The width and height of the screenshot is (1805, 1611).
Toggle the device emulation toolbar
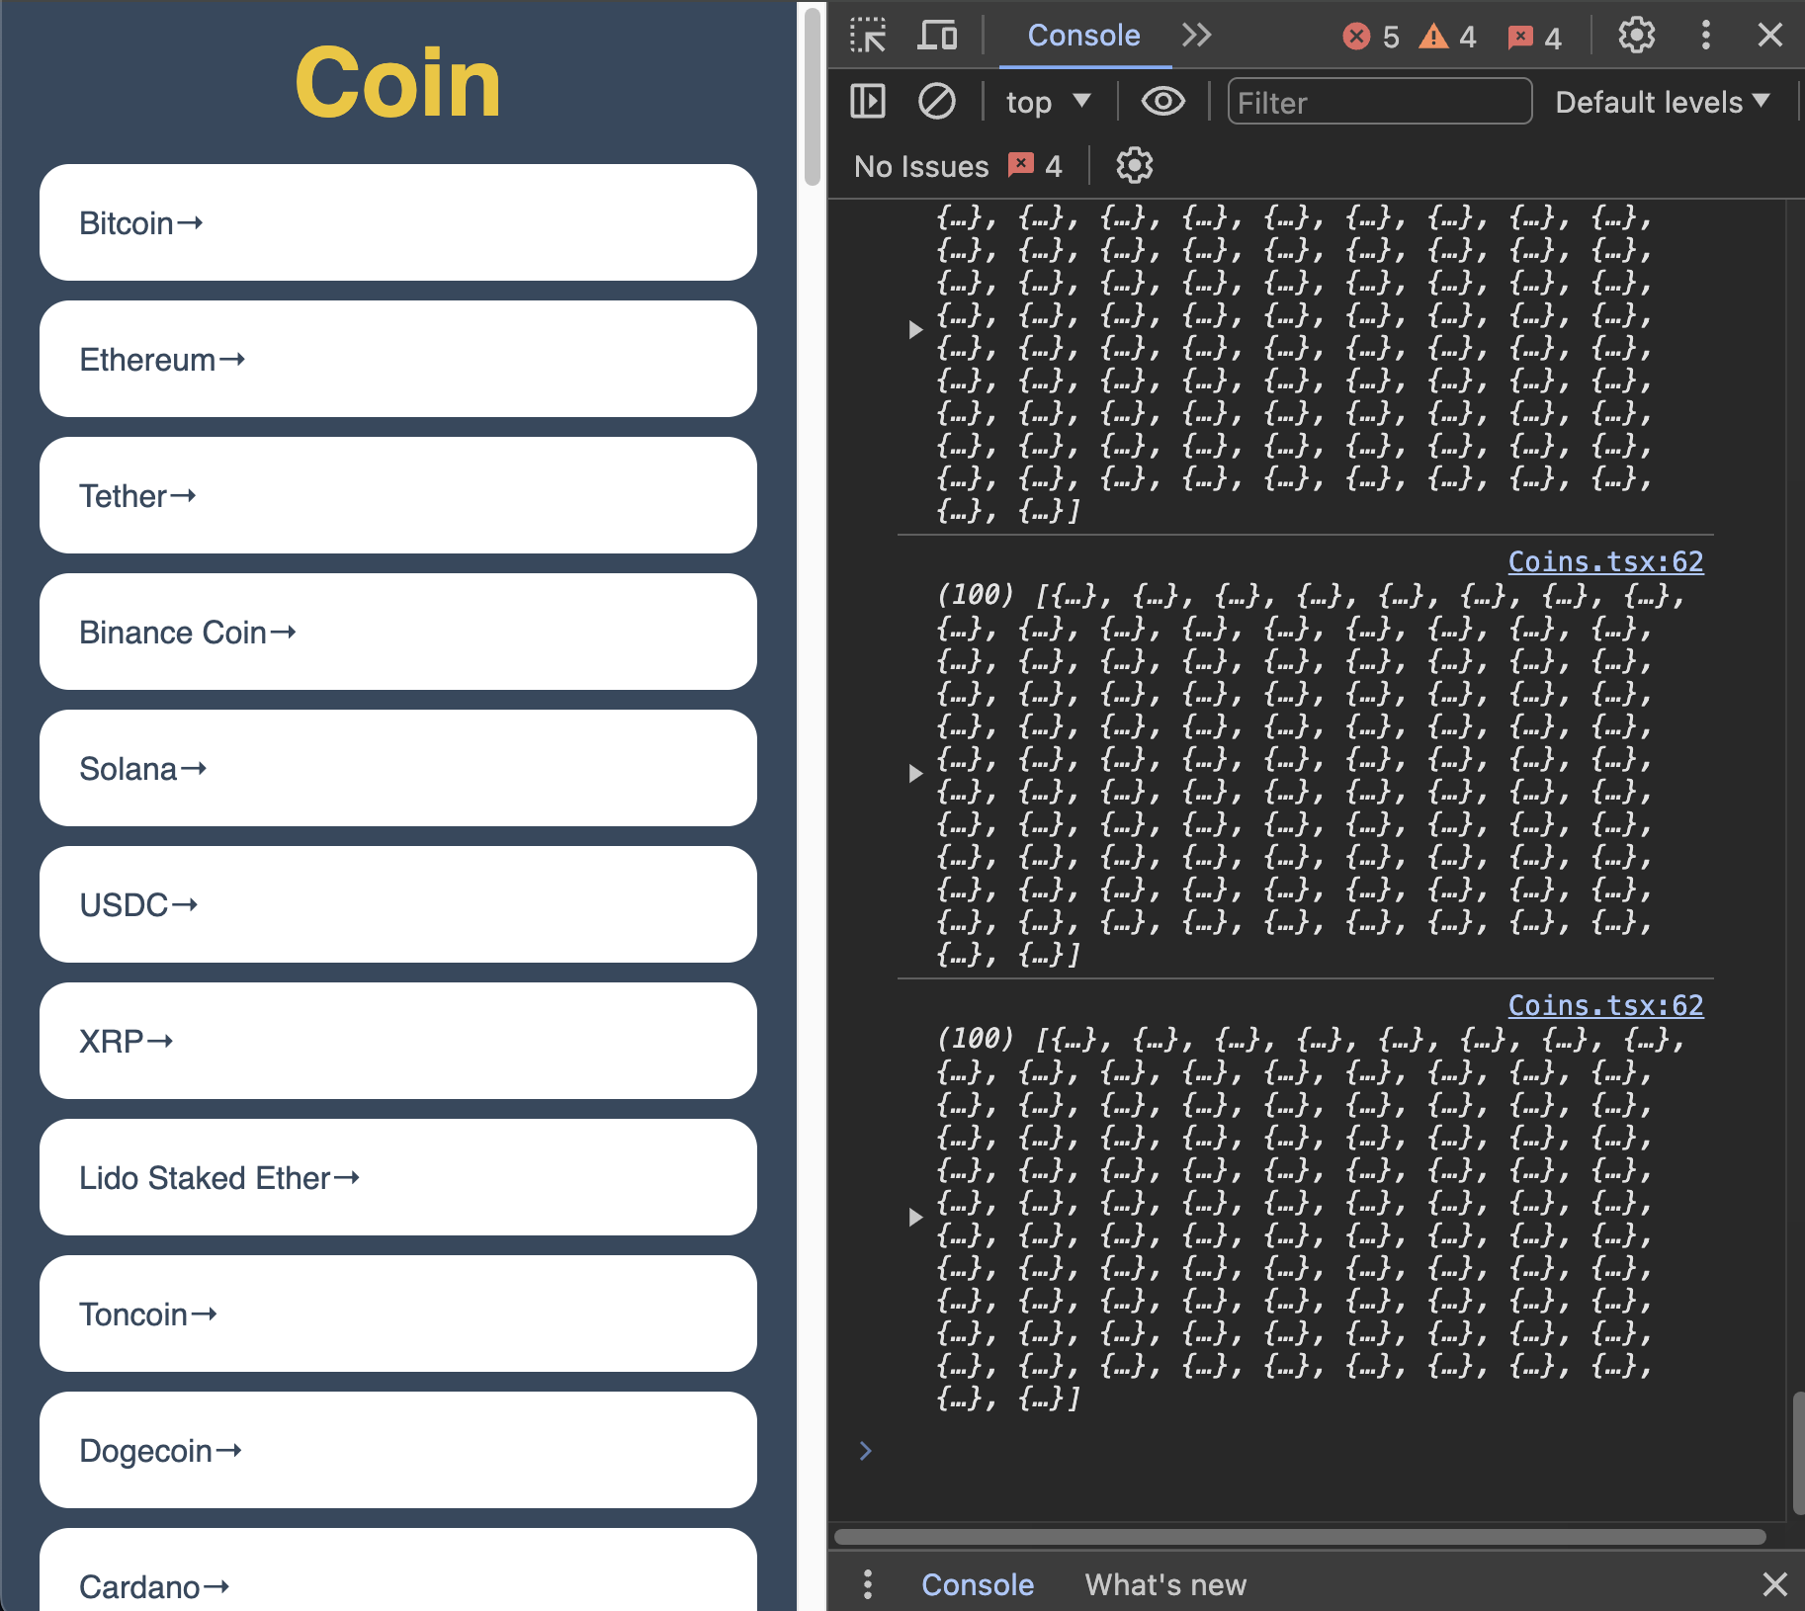(x=937, y=36)
